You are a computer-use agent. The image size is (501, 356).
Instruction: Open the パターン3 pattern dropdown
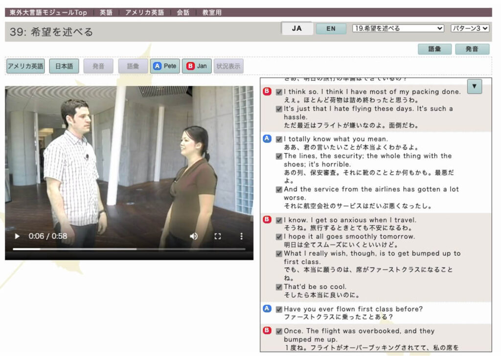470,28
